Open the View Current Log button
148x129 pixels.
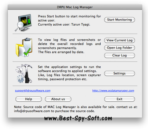pos(120,40)
